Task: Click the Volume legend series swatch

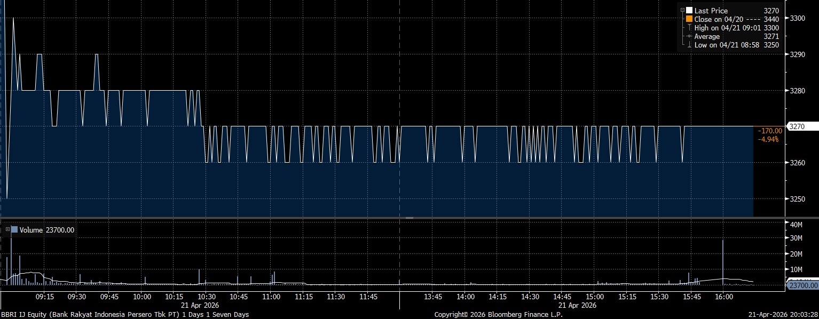Action: 14,230
